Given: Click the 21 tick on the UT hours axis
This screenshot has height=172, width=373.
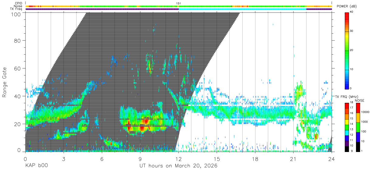Looking at the screenshot, I should pyautogui.click(x=293, y=159).
